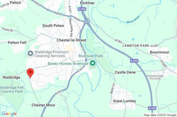This screenshot has width=177, height=117.
Task: Click Map data ©2025 Google attribution
Action: tap(160, 115)
